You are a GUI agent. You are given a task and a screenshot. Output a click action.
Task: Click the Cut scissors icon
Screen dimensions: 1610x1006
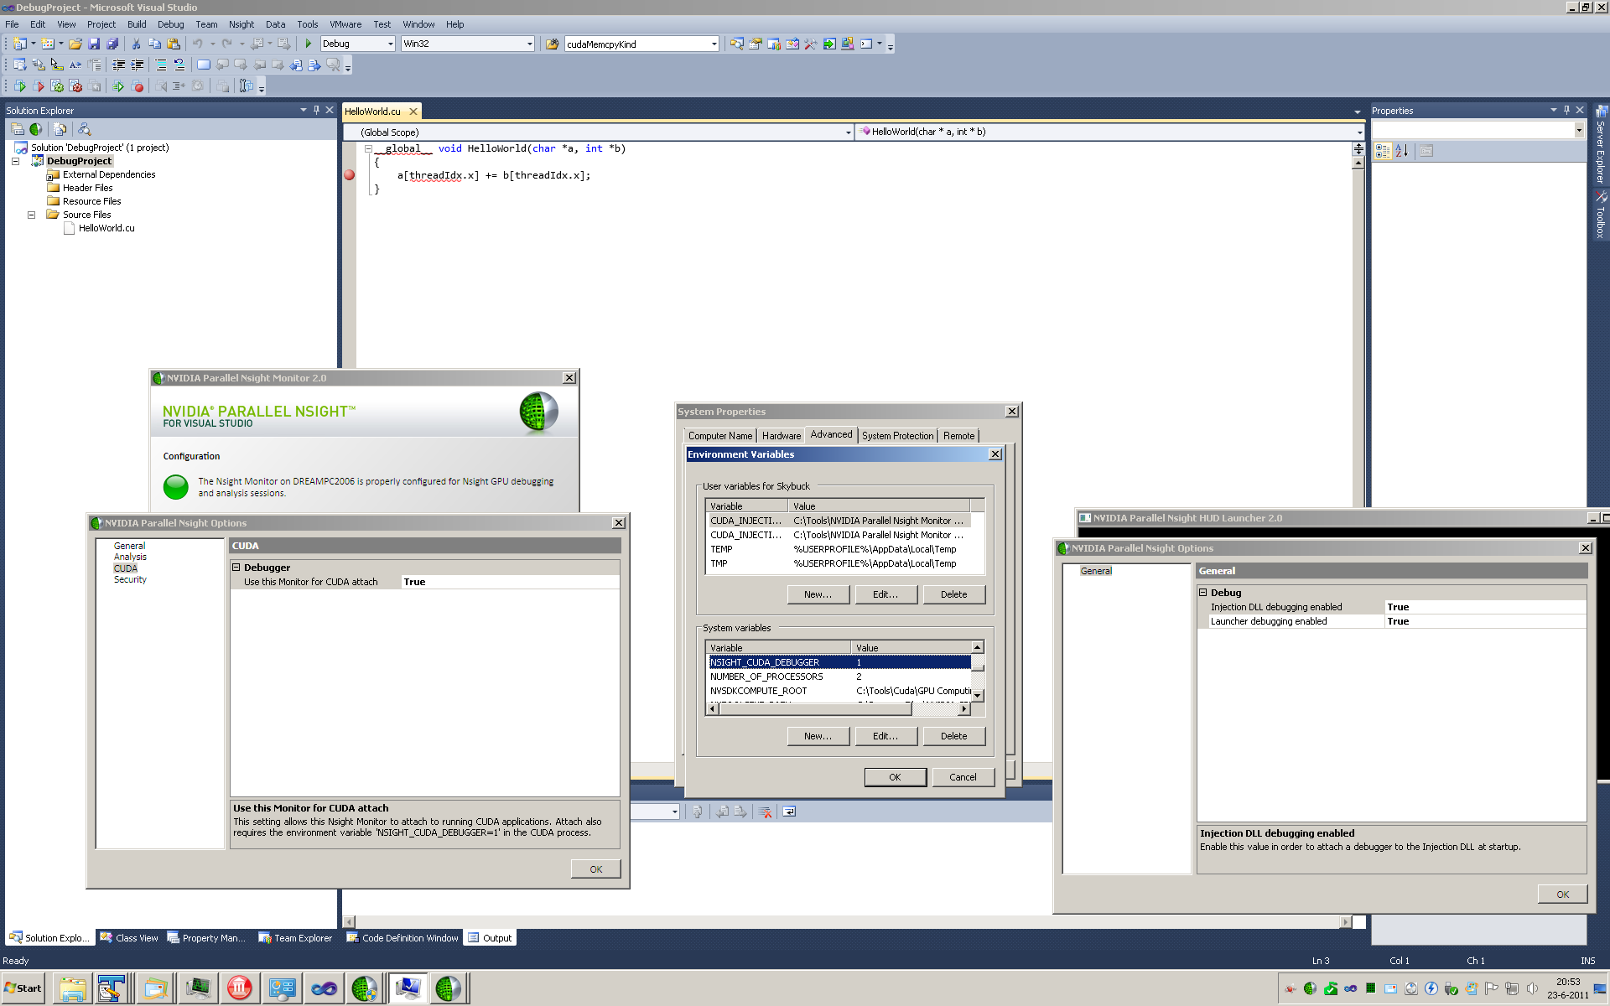(136, 44)
